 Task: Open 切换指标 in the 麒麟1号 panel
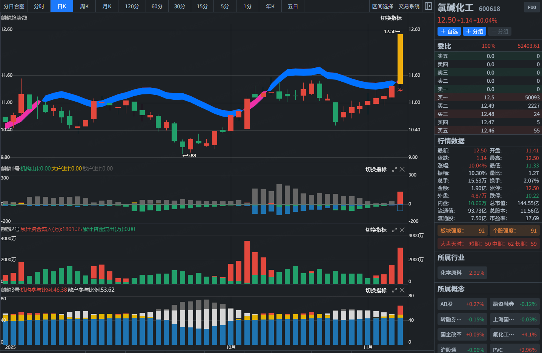click(376, 169)
